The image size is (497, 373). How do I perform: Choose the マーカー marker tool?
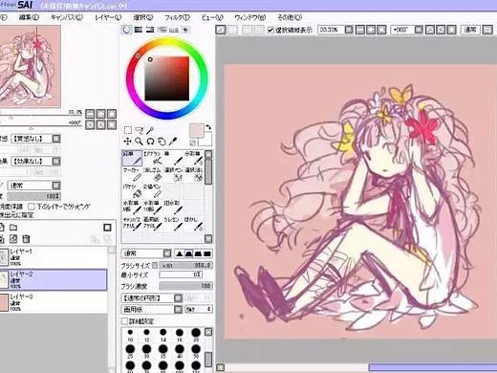coord(132,175)
